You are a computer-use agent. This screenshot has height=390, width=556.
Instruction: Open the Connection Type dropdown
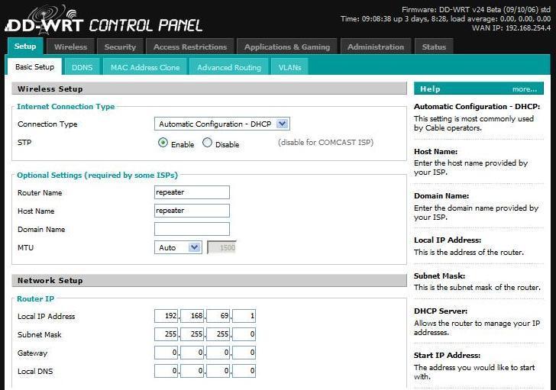point(222,124)
